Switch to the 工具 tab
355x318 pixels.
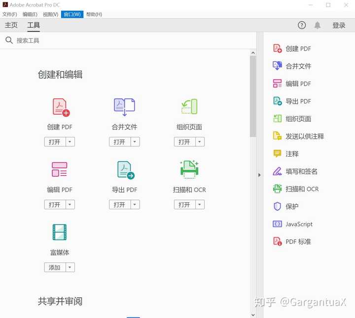pos(34,25)
